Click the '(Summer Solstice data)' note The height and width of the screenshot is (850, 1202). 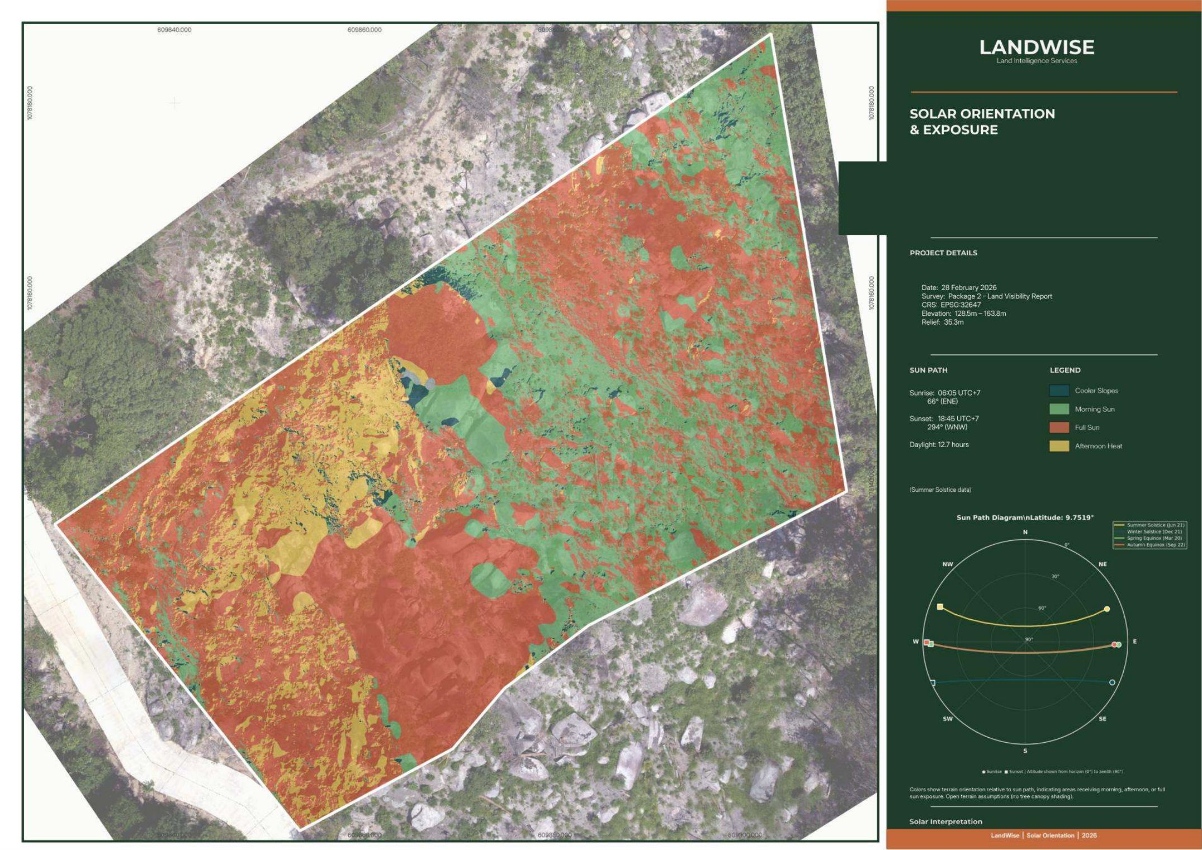[940, 490]
